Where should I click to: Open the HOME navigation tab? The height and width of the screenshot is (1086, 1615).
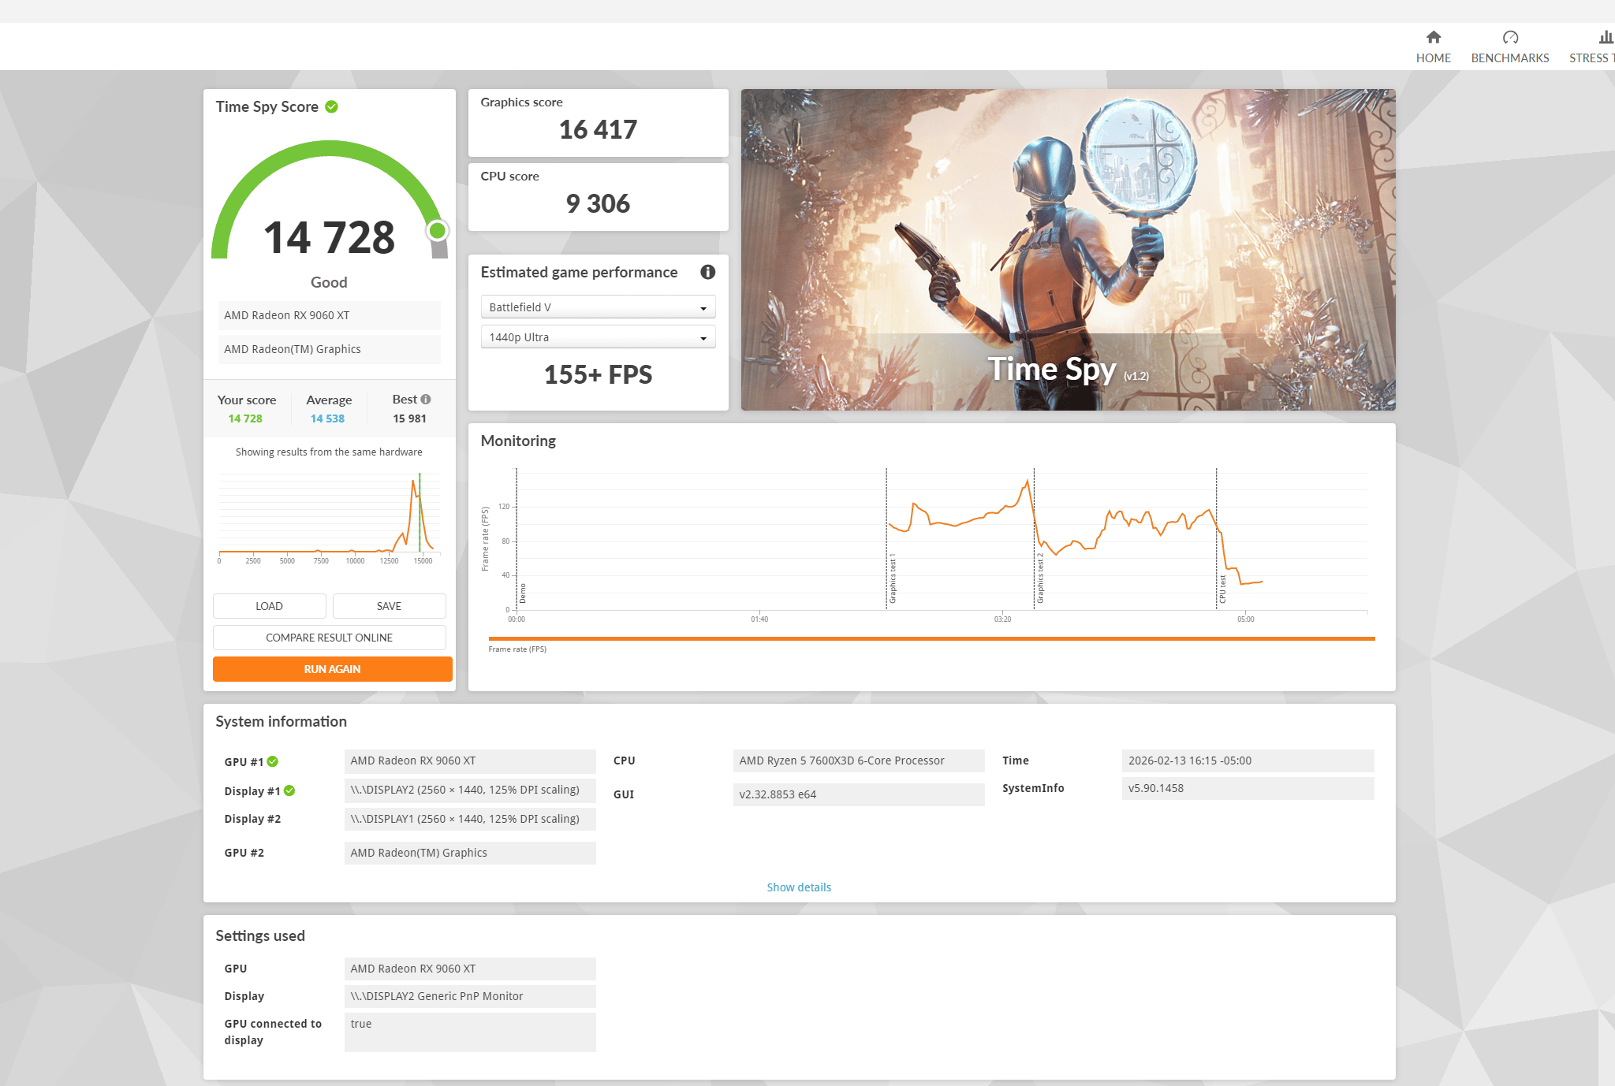tap(1433, 47)
